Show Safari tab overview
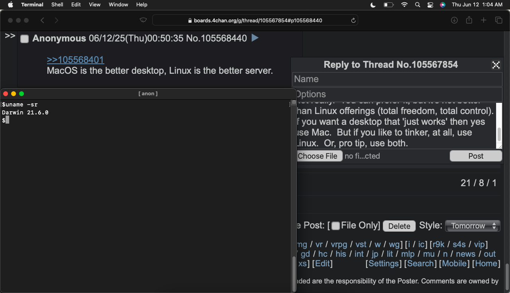The height and width of the screenshot is (293, 510). pos(498,20)
